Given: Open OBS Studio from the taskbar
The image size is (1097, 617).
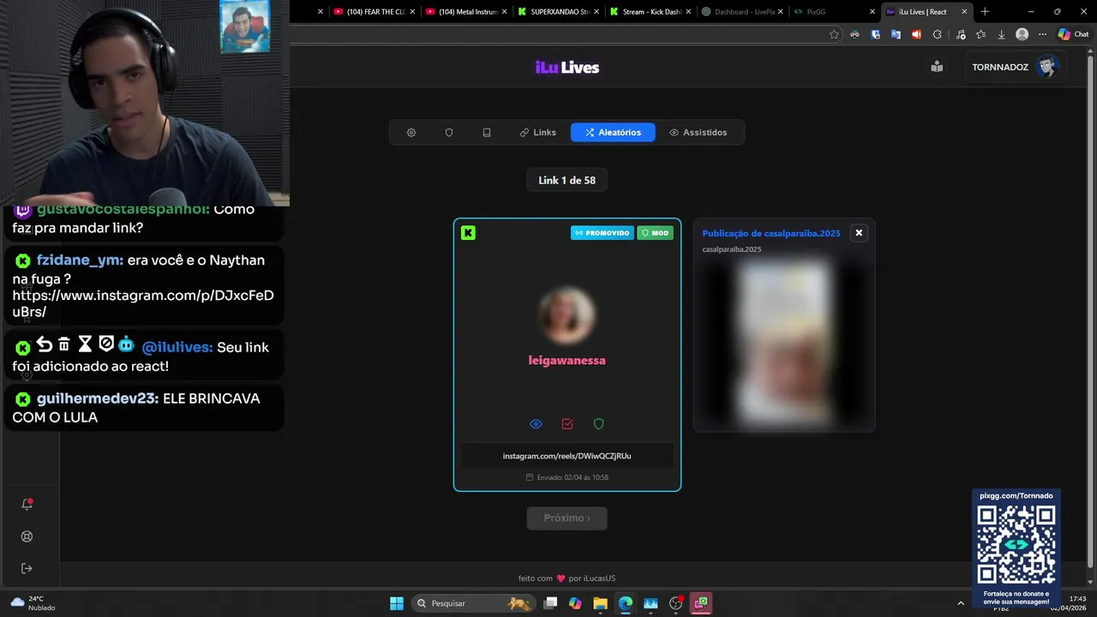Looking at the screenshot, I should 676,603.
